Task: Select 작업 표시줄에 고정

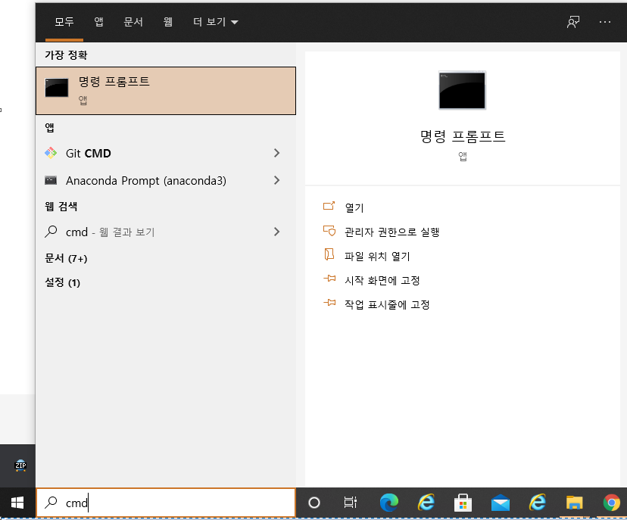Action: coord(387,304)
